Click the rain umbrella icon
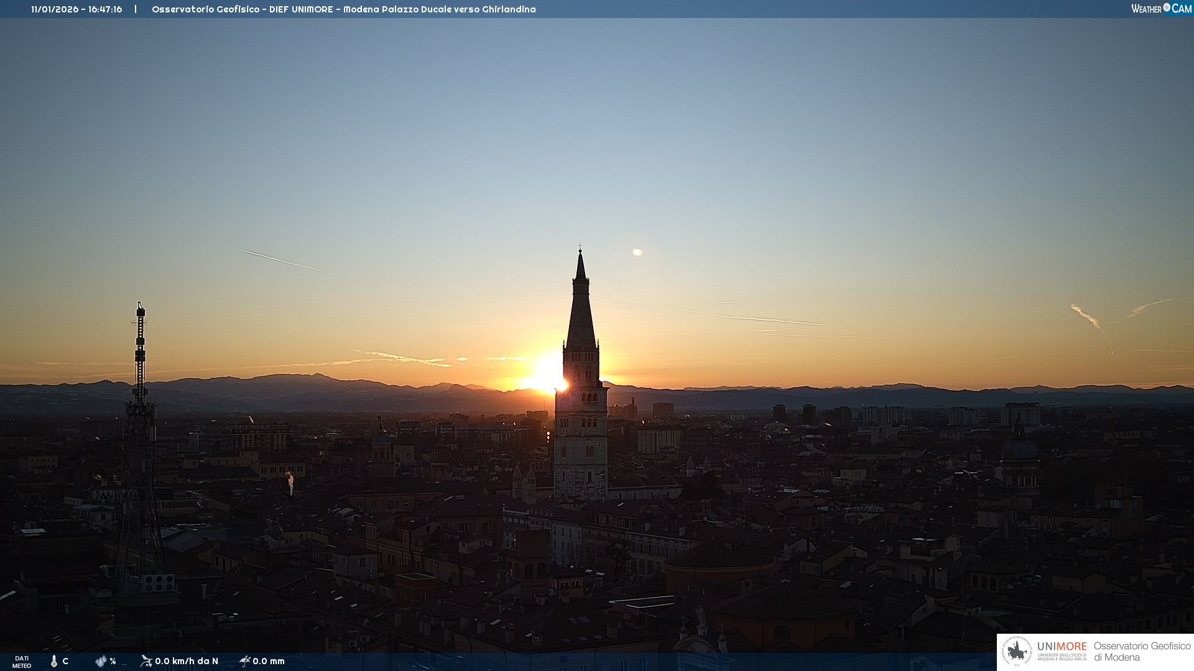This screenshot has height=671, width=1194. click(244, 661)
